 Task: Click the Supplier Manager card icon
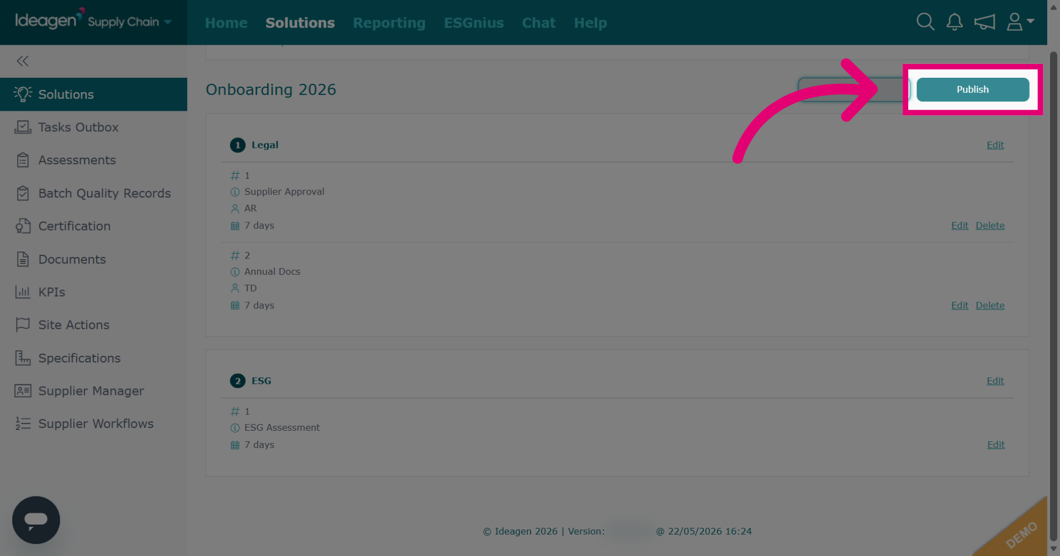tap(23, 391)
